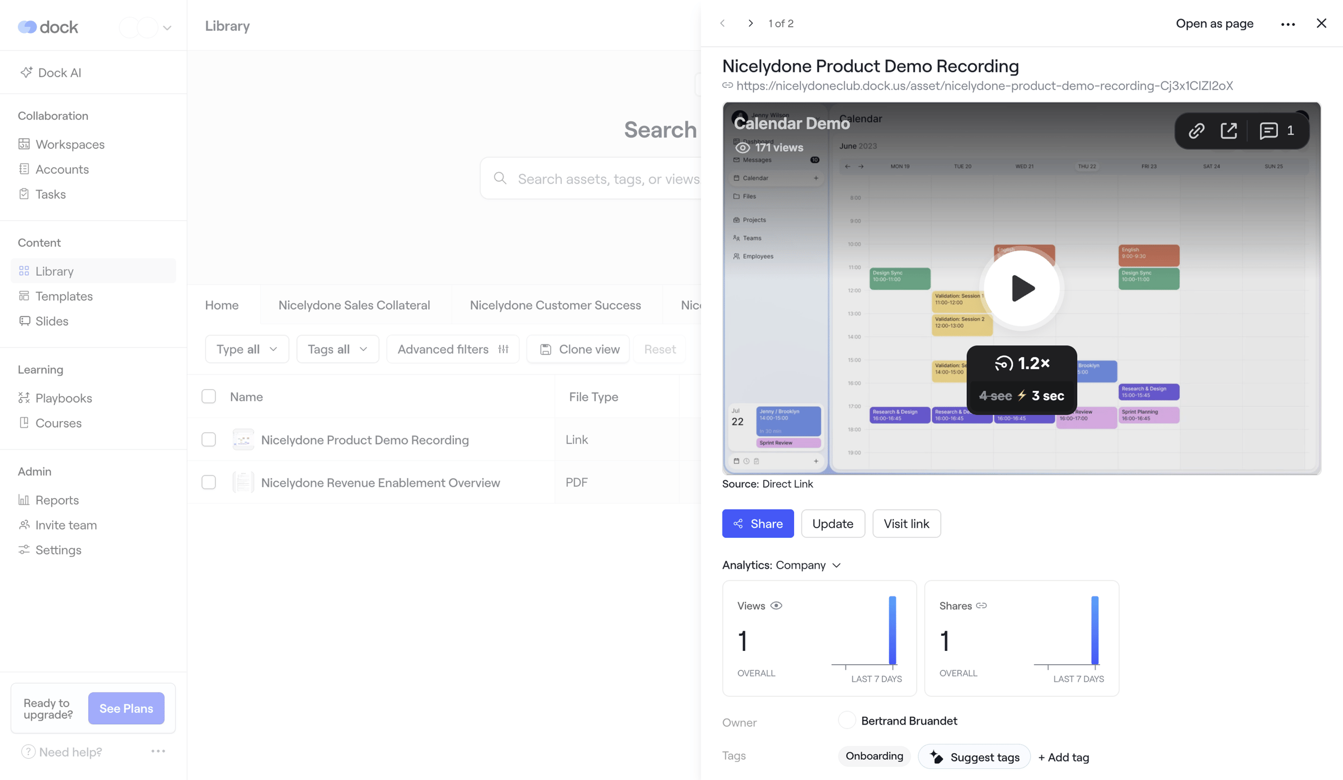The height and width of the screenshot is (780, 1343).
Task: Open Settings in sidebar
Action: point(50,550)
